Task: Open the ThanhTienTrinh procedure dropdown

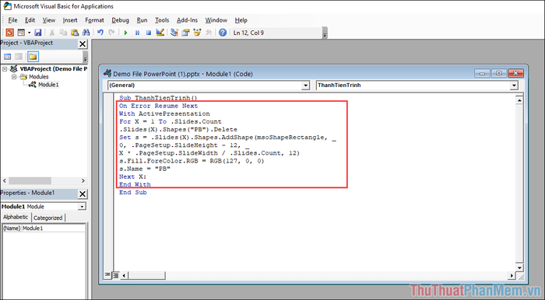Action: (514, 85)
